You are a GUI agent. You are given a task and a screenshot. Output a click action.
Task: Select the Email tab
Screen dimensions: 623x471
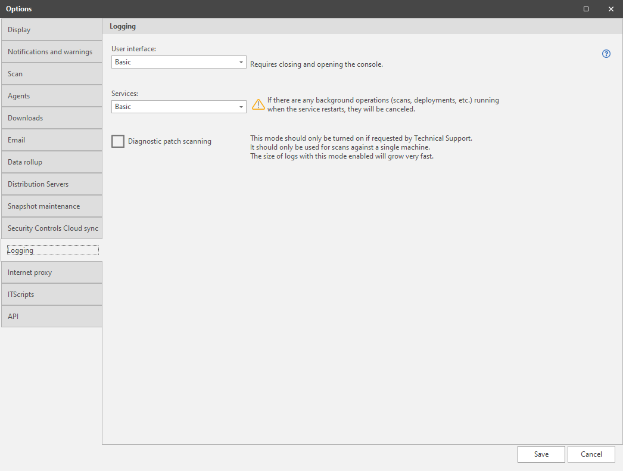[52, 140]
